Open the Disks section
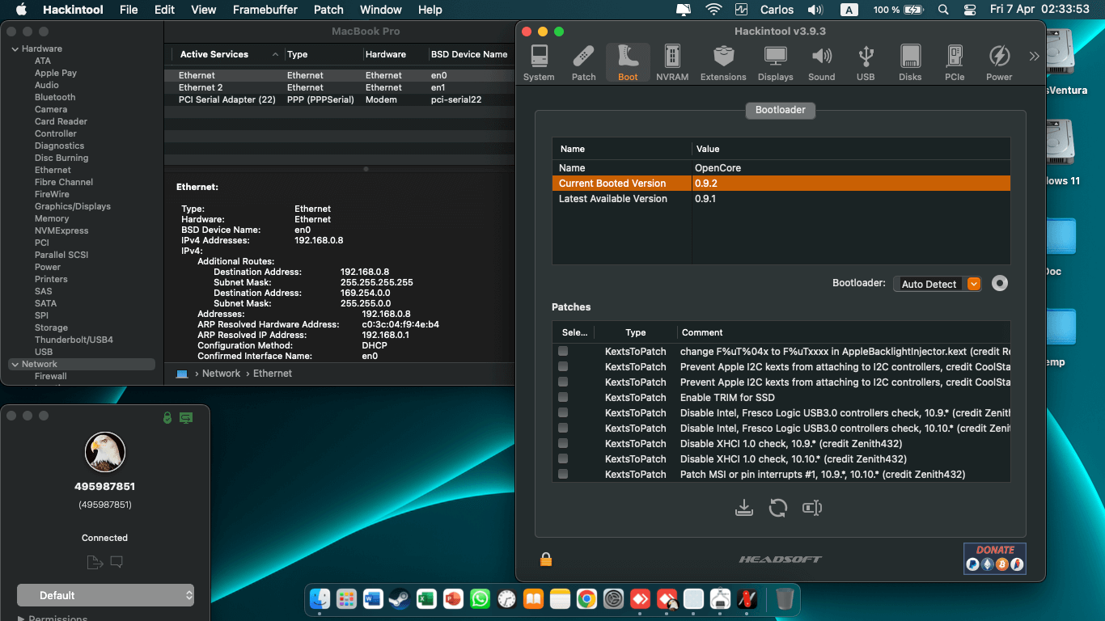This screenshot has height=621, width=1105. click(910, 63)
